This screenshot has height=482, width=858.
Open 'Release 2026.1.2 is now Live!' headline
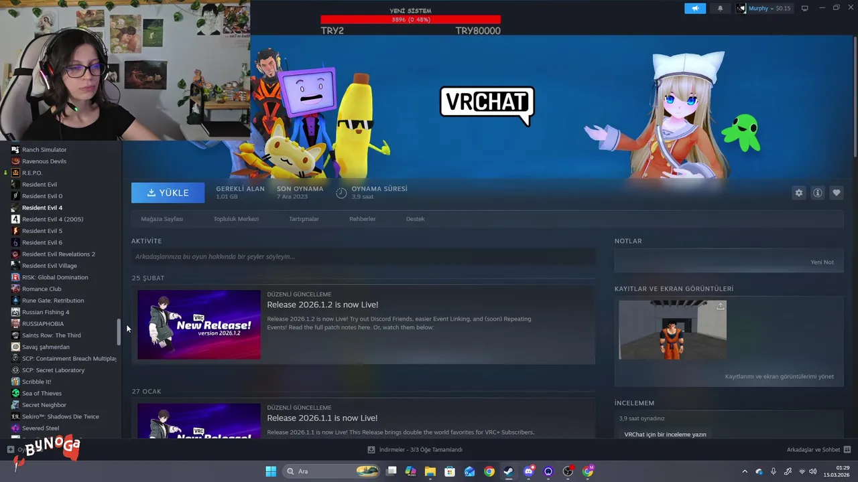click(322, 305)
